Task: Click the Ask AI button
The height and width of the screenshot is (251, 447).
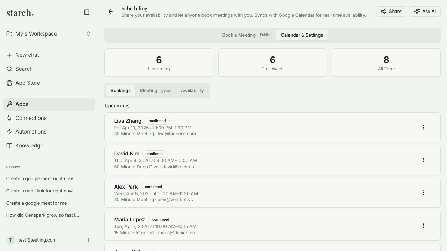Action: coord(425,11)
